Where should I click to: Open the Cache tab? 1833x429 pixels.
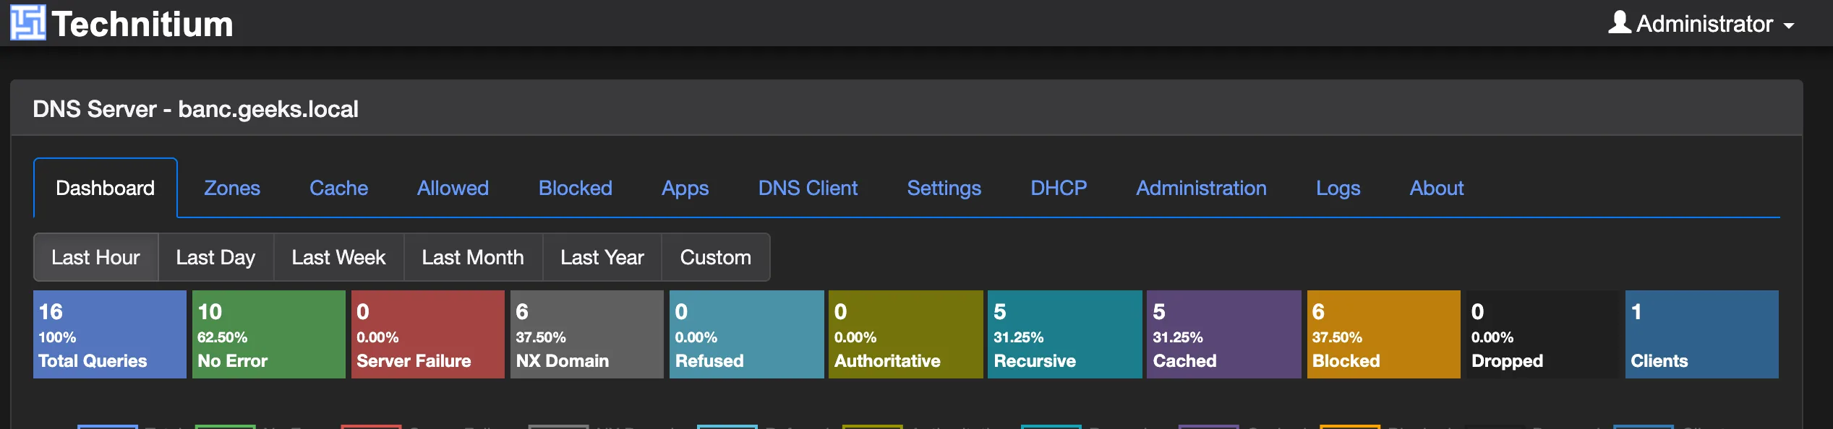(338, 188)
